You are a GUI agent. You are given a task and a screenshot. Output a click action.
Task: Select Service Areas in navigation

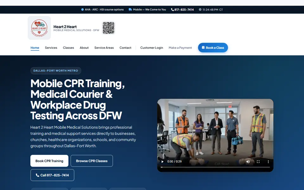click(x=104, y=48)
